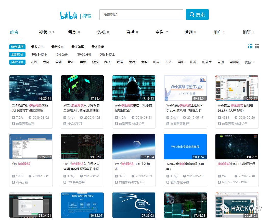Open 漏洞? What the fuck? thumbnail
The width and height of the screenshot is (271, 220).
pos(82,205)
